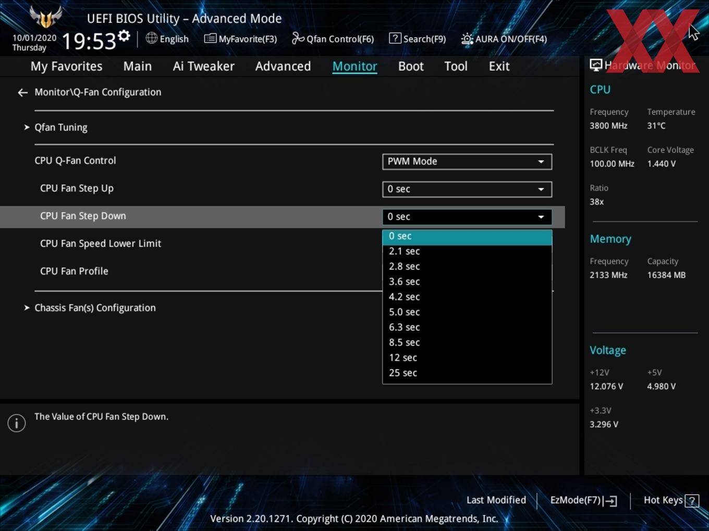Screen dimensions: 709x531
Task: Select the Monitor tab
Action: [x=354, y=66]
